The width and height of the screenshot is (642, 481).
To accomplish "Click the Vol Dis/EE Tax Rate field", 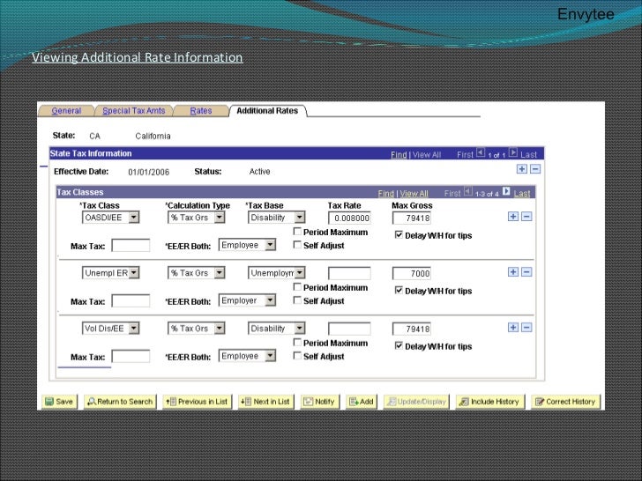I will [x=349, y=329].
